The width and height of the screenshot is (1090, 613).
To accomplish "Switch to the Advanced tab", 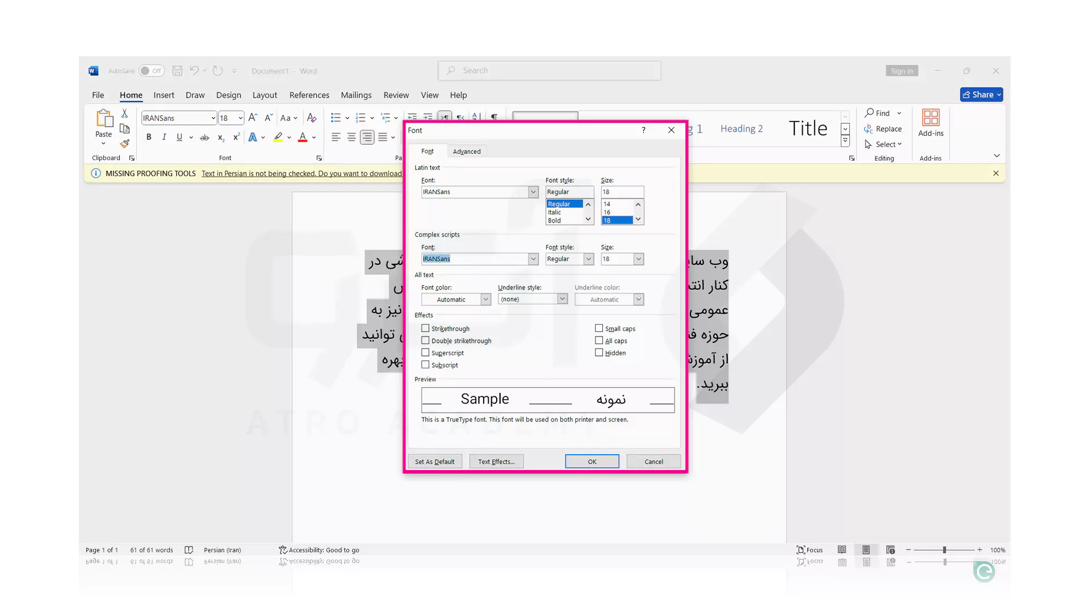I will pos(467,152).
